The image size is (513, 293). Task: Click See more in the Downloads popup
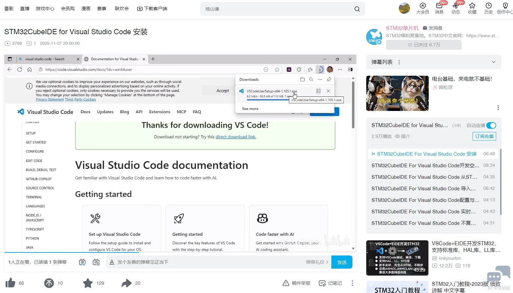(x=250, y=109)
